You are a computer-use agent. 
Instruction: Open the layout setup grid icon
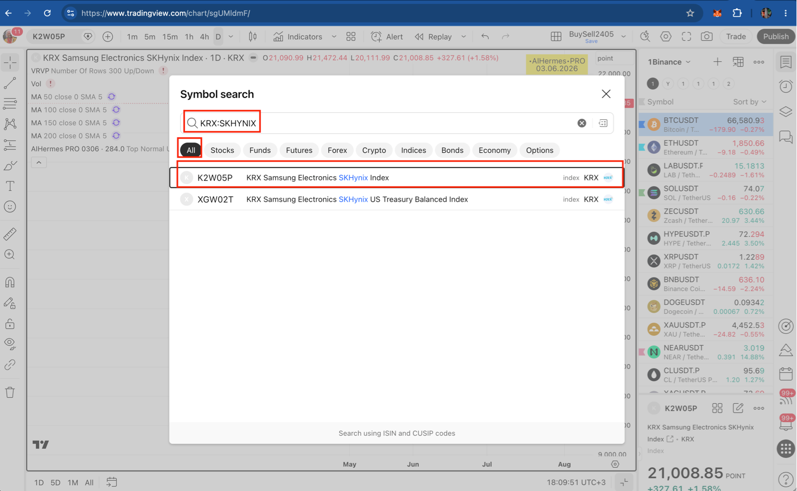click(556, 36)
